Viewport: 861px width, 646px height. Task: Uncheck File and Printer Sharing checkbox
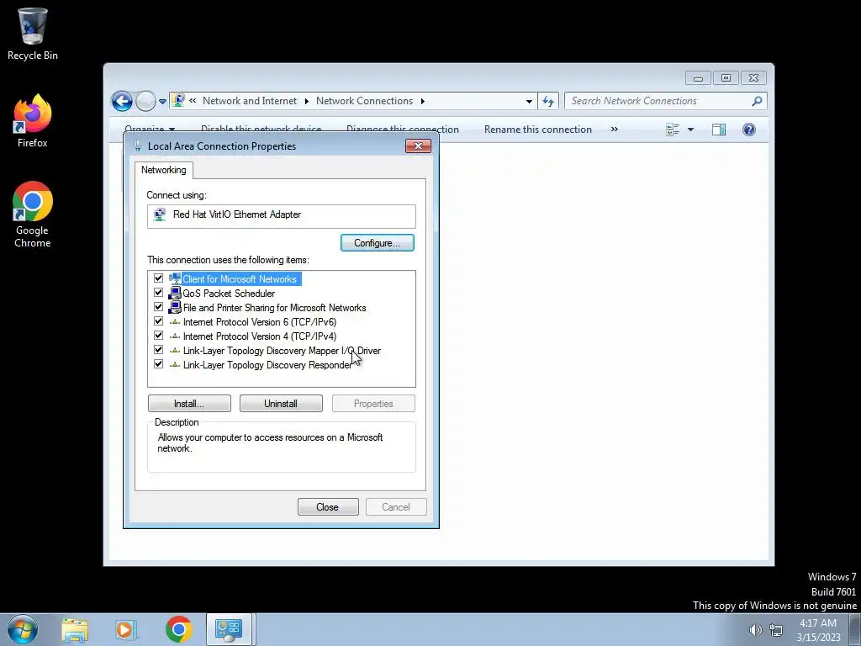[x=159, y=307]
